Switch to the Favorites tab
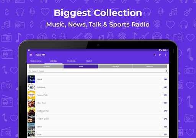Image resolution: width=196 pixels, height=138 pixels. [x=71, y=61]
